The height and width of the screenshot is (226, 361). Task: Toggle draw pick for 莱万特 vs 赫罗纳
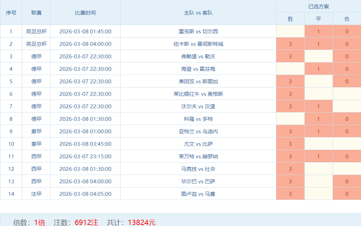click(x=318, y=156)
